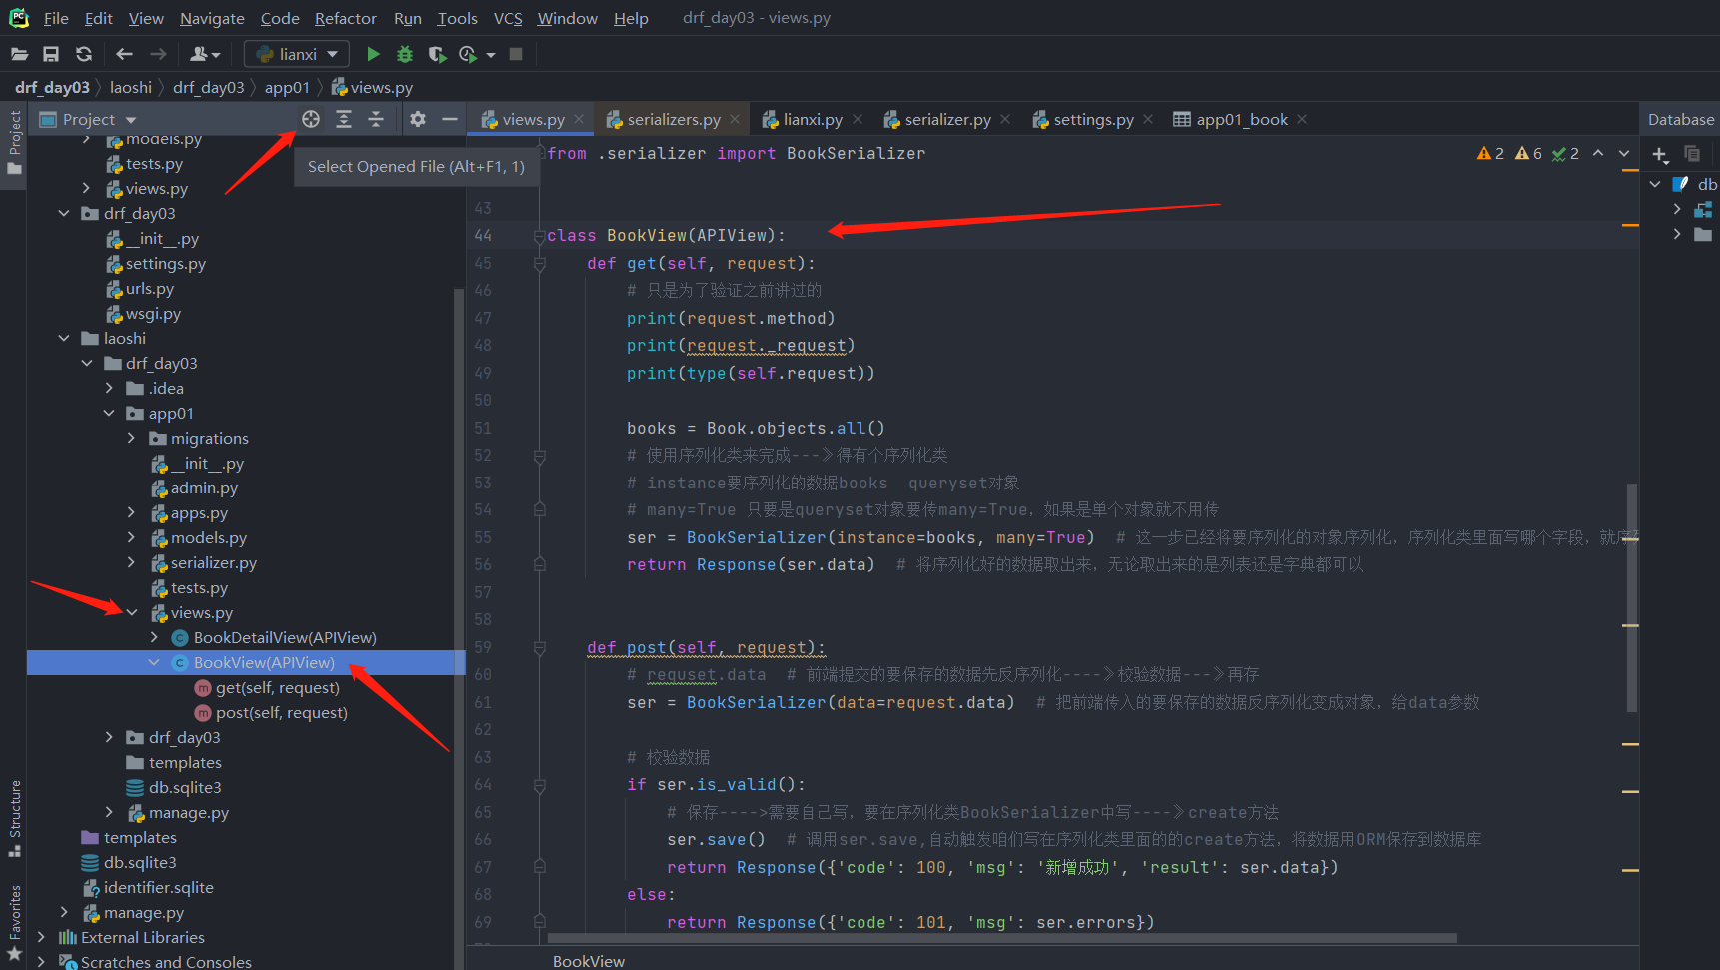1720x970 pixels.
Task: Open Project panel gear options
Action: [418, 119]
